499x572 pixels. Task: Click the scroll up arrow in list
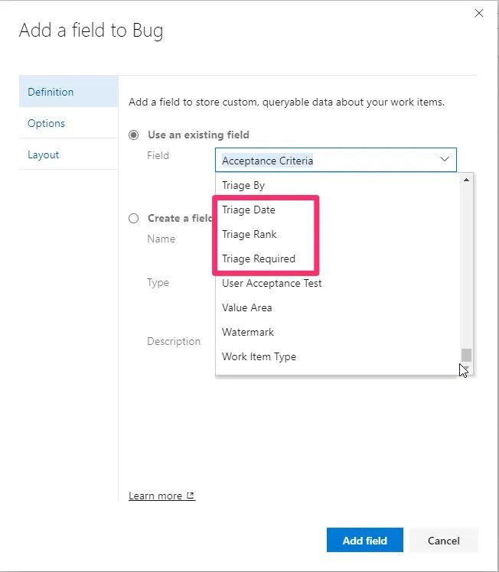click(466, 180)
